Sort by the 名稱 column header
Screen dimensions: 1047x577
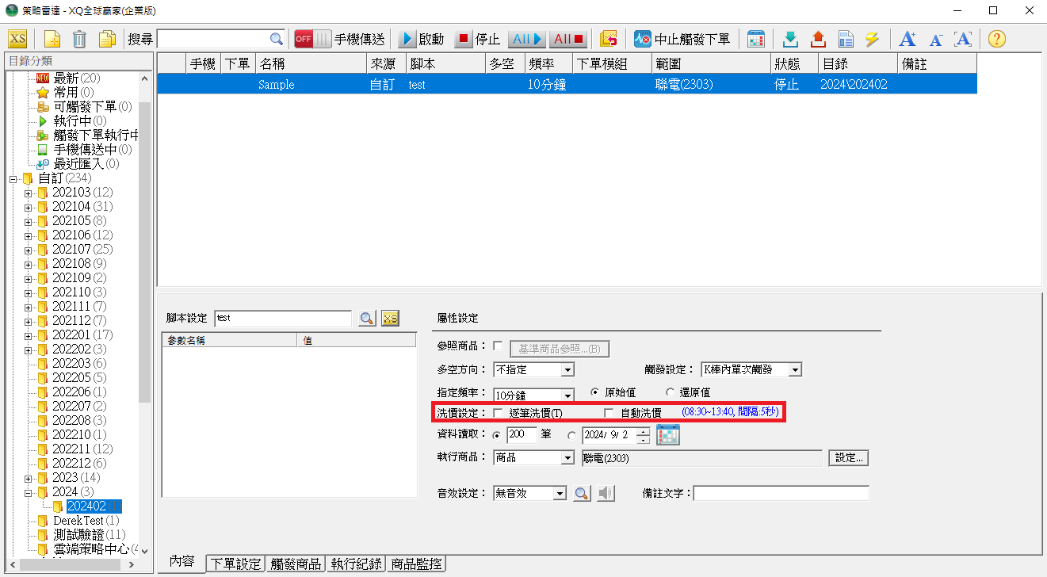point(310,64)
